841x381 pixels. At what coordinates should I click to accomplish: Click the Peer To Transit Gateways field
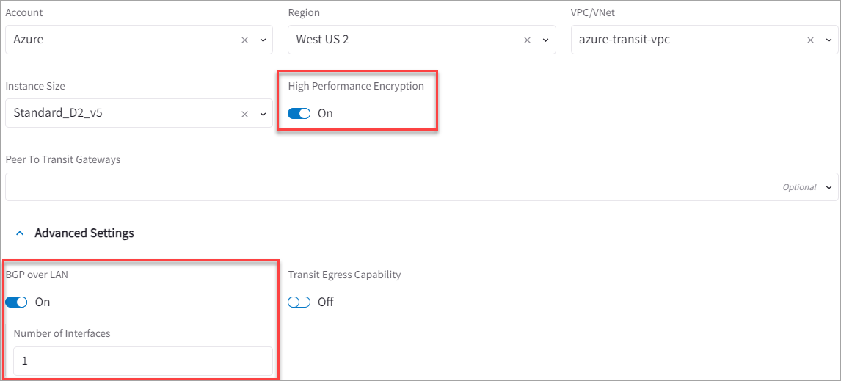tap(389, 187)
